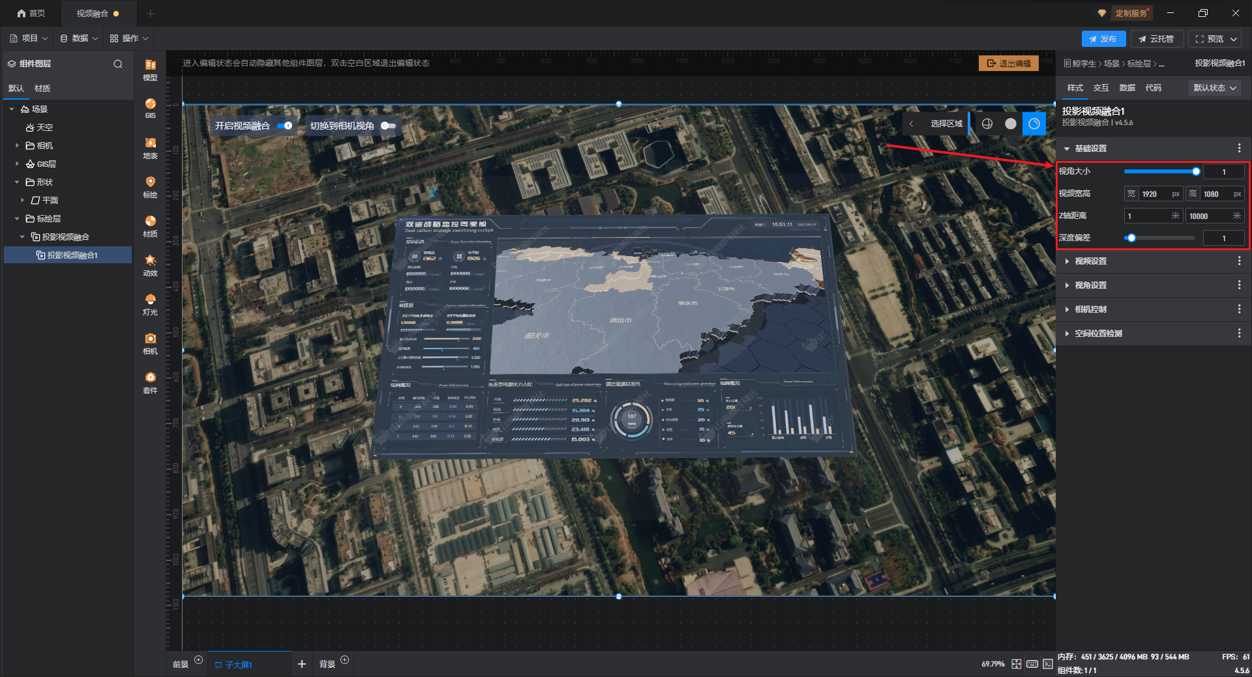Click the Z轴距离 far value field showing 10000

[x=1215, y=216]
